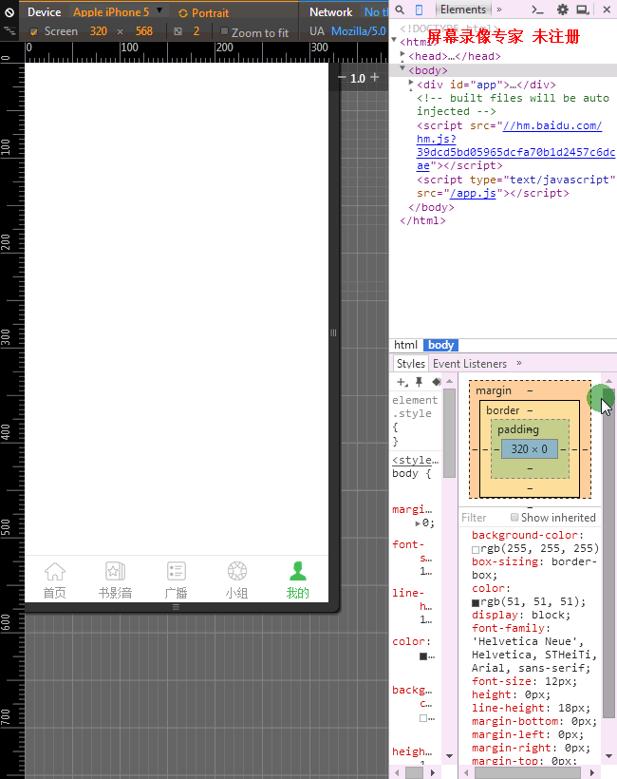617x779 pixels.
Task: Show more DevTools tabs chevron
Action: pos(499,9)
